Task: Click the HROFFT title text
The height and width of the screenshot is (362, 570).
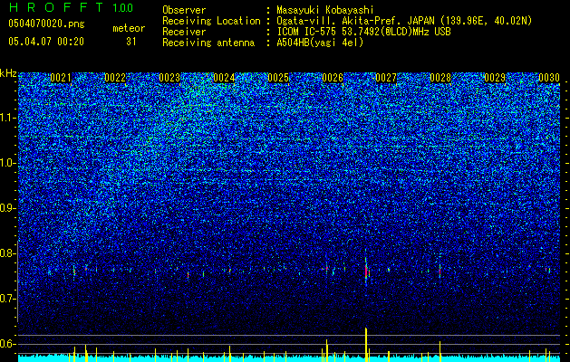Action: (x=56, y=7)
